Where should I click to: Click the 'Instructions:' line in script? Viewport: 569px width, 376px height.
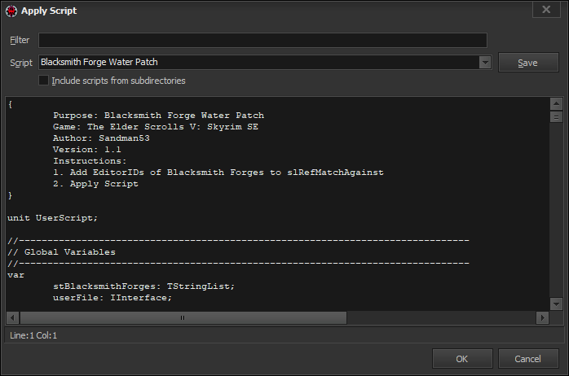pyautogui.click(x=90, y=161)
